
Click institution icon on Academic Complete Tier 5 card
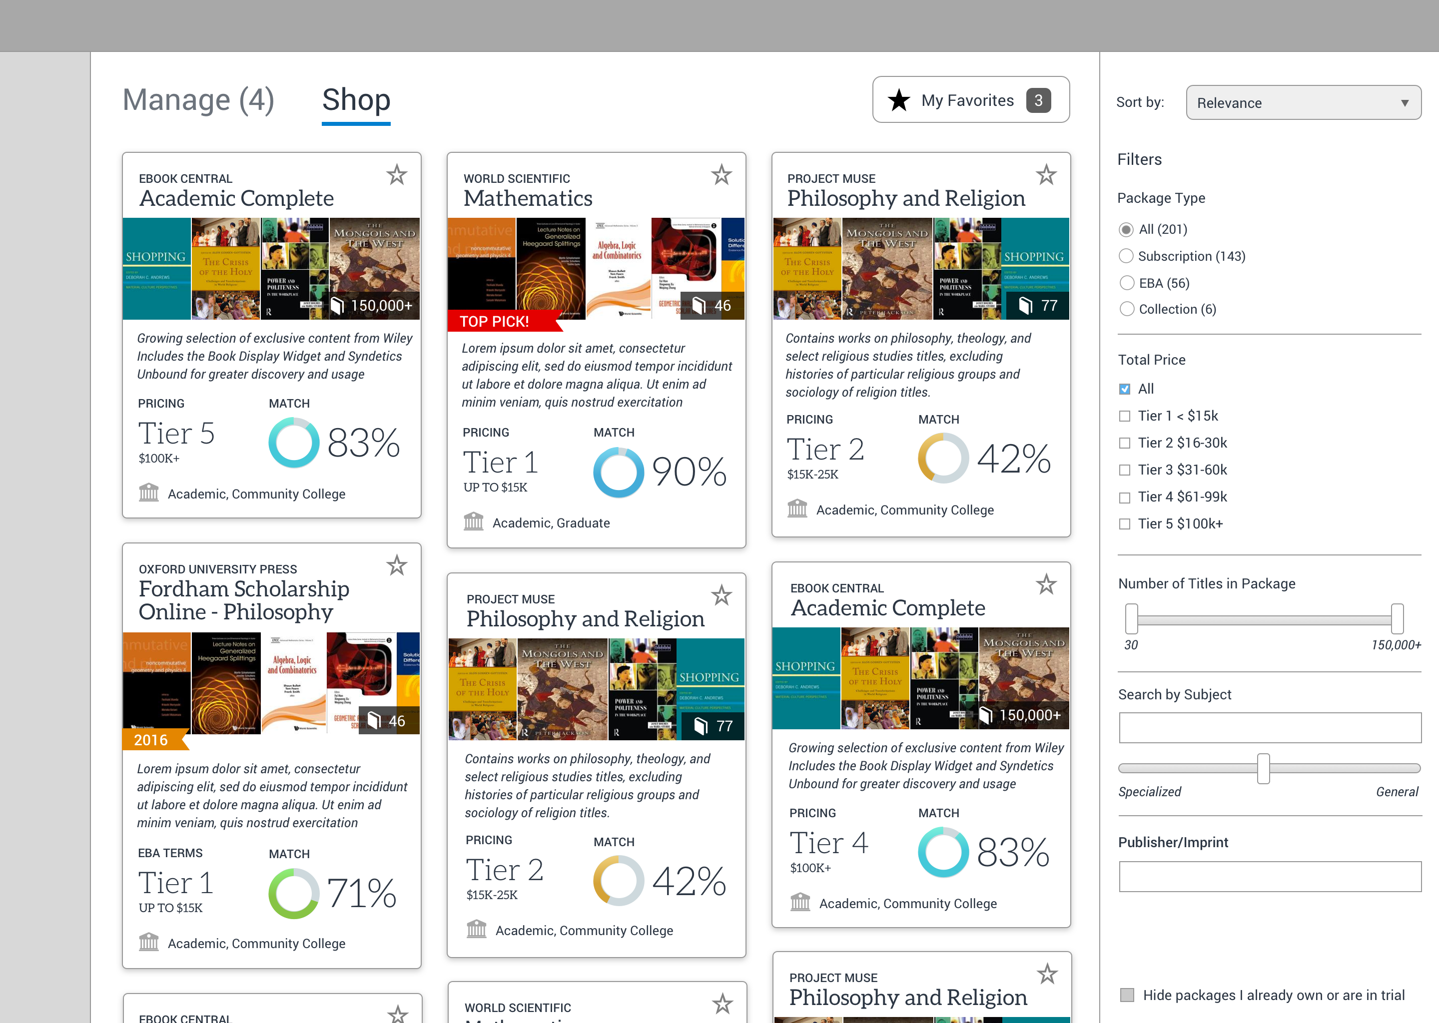[x=149, y=493]
